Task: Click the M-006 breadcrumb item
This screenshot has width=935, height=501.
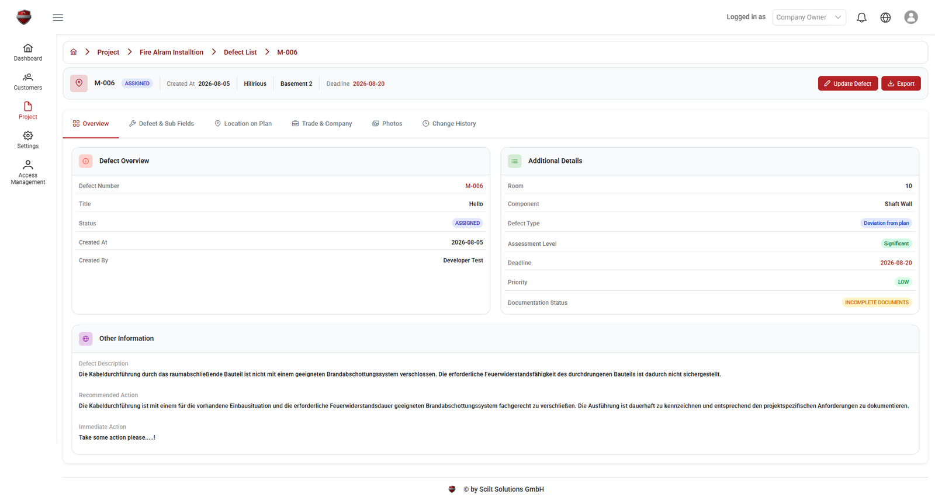Action: click(x=287, y=53)
